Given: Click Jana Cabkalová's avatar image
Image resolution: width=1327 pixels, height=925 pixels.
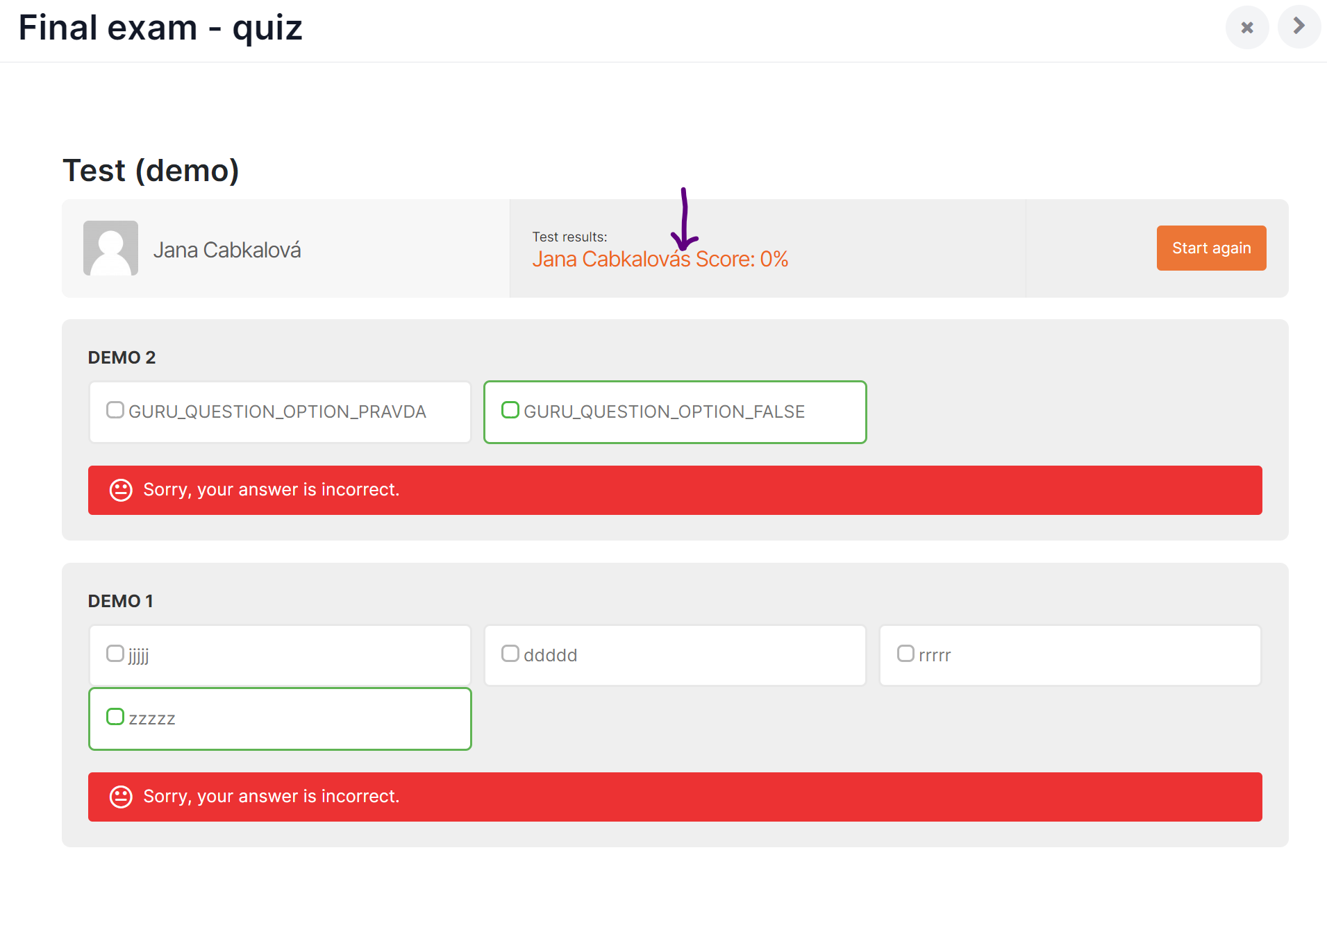Looking at the screenshot, I should [x=110, y=248].
